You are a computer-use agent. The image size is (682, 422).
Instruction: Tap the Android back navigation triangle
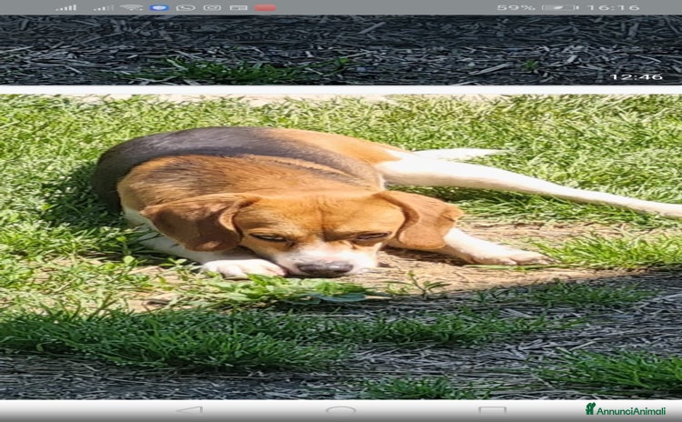pos(190,410)
